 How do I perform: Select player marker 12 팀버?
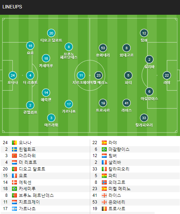pyautogui.click(x=144, y=33)
